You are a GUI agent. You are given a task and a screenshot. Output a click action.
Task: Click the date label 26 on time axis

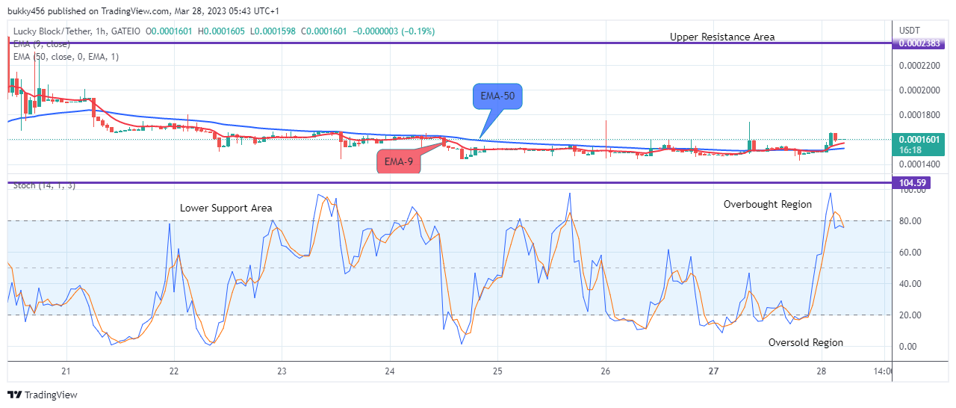606,371
